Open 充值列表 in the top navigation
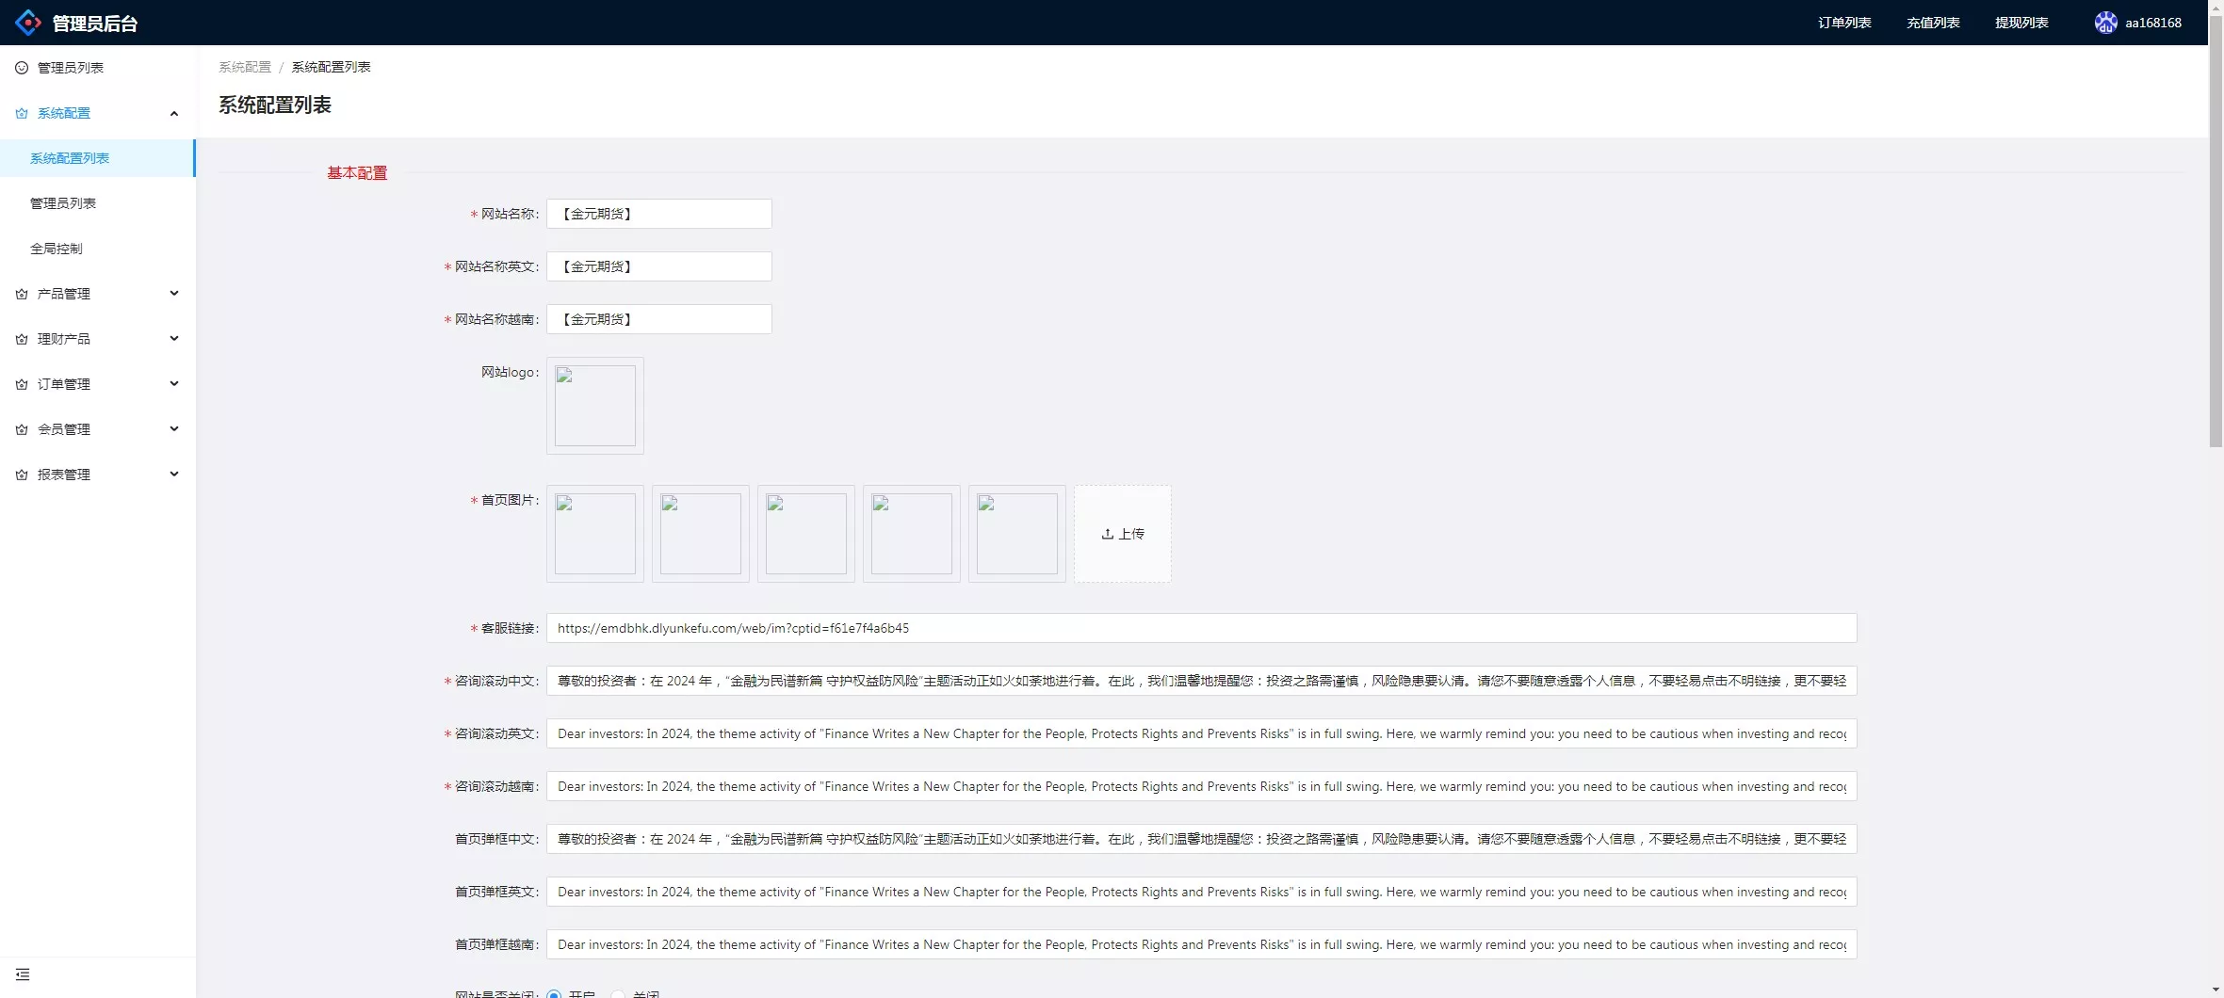This screenshot has height=998, width=2224. coord(1932,23)
